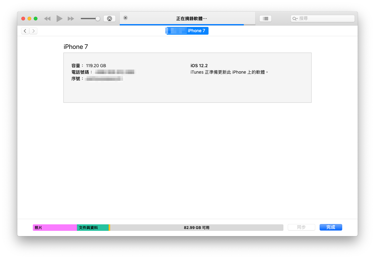Click the play button icon
This screenshot has width=375, height=259.
pyautogui.click(x=59, y=19)
